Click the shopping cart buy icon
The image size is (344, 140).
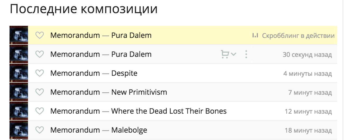tap(225, 54)
